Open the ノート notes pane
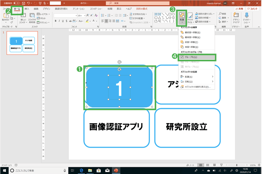This screenshot has height=174, width=262. click(190, 165)
